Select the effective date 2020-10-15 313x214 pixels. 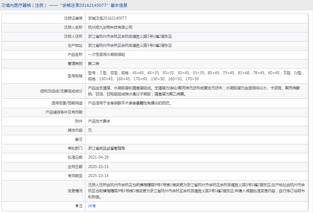(x=98, y=166)
